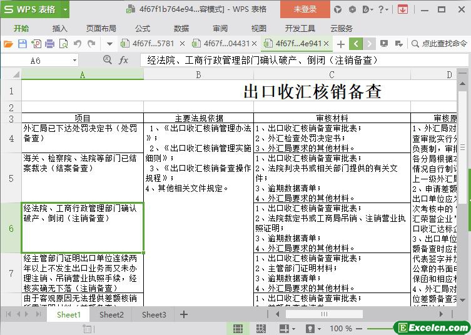Click the 点此查找命令 search box
The width and height of the screenshot is (471, 335).
(441, 44)
